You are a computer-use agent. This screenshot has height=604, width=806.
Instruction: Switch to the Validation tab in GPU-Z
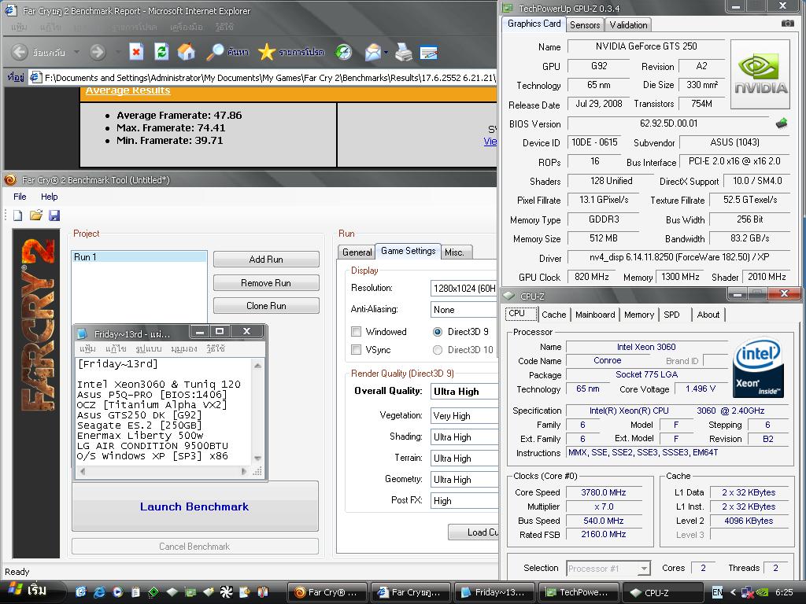pos(628,25)
